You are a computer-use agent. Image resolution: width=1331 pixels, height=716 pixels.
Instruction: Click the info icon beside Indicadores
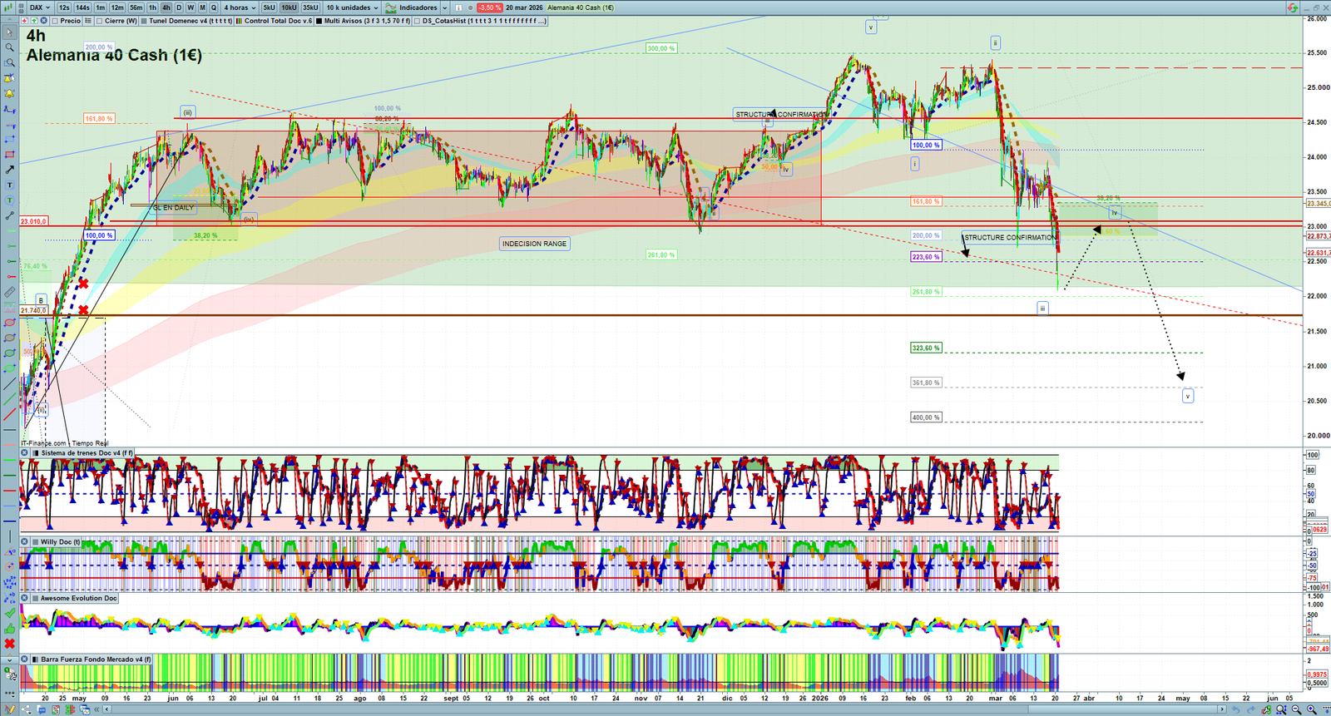pos(458,7)
